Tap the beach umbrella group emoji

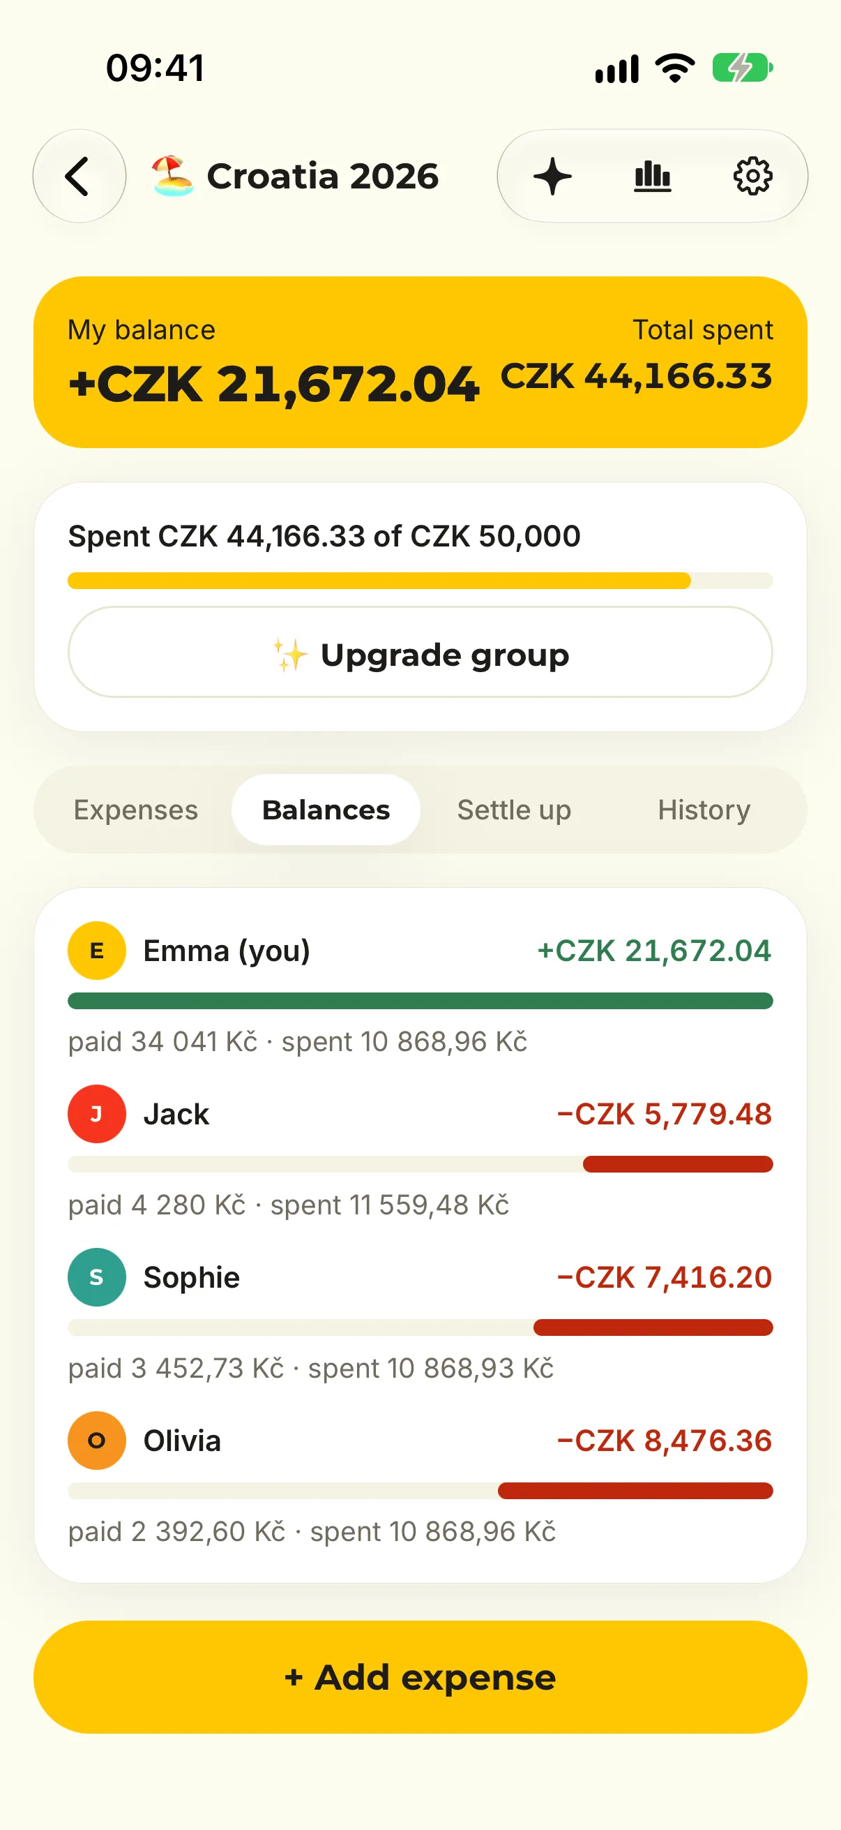point(172,175)
